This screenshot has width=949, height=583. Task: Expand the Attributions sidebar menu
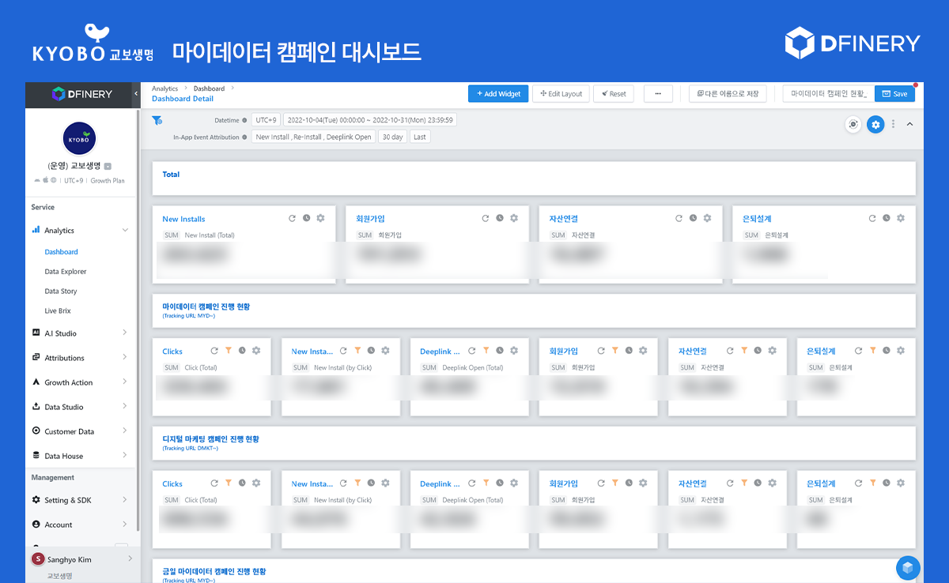pyautogui.click(x=80, y=358)
